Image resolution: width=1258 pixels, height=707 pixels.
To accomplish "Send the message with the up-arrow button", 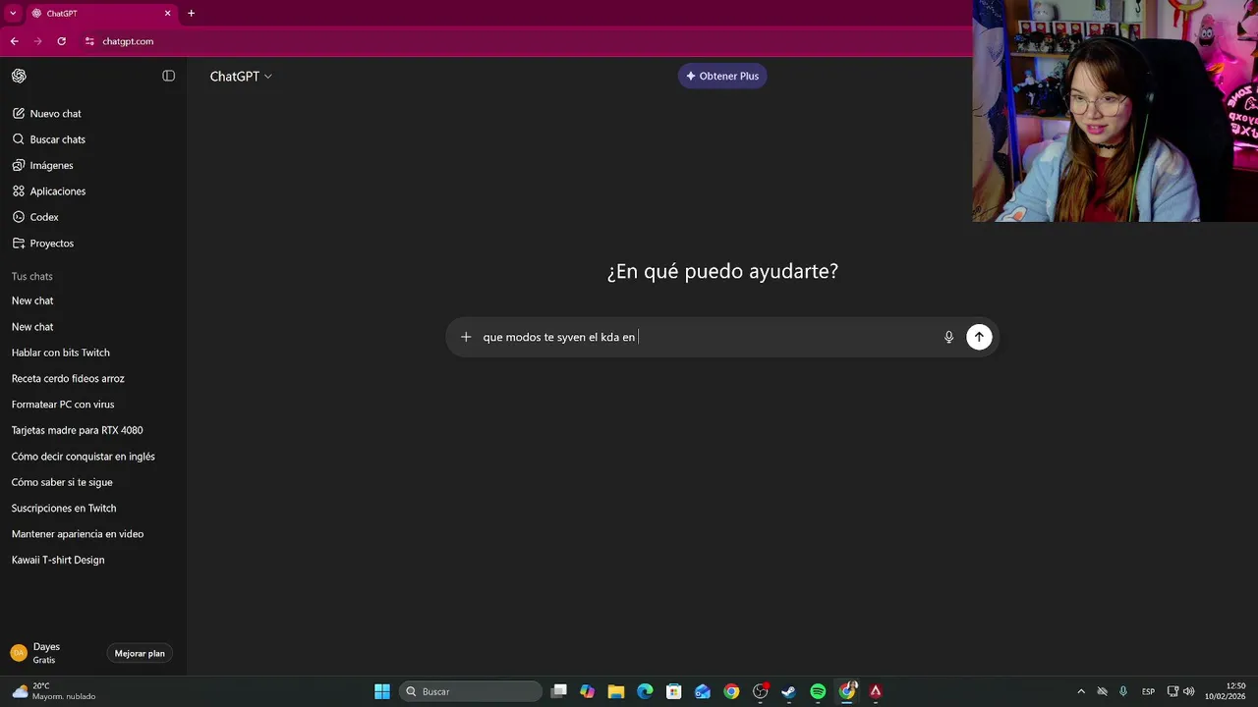I will pos(979,337).
